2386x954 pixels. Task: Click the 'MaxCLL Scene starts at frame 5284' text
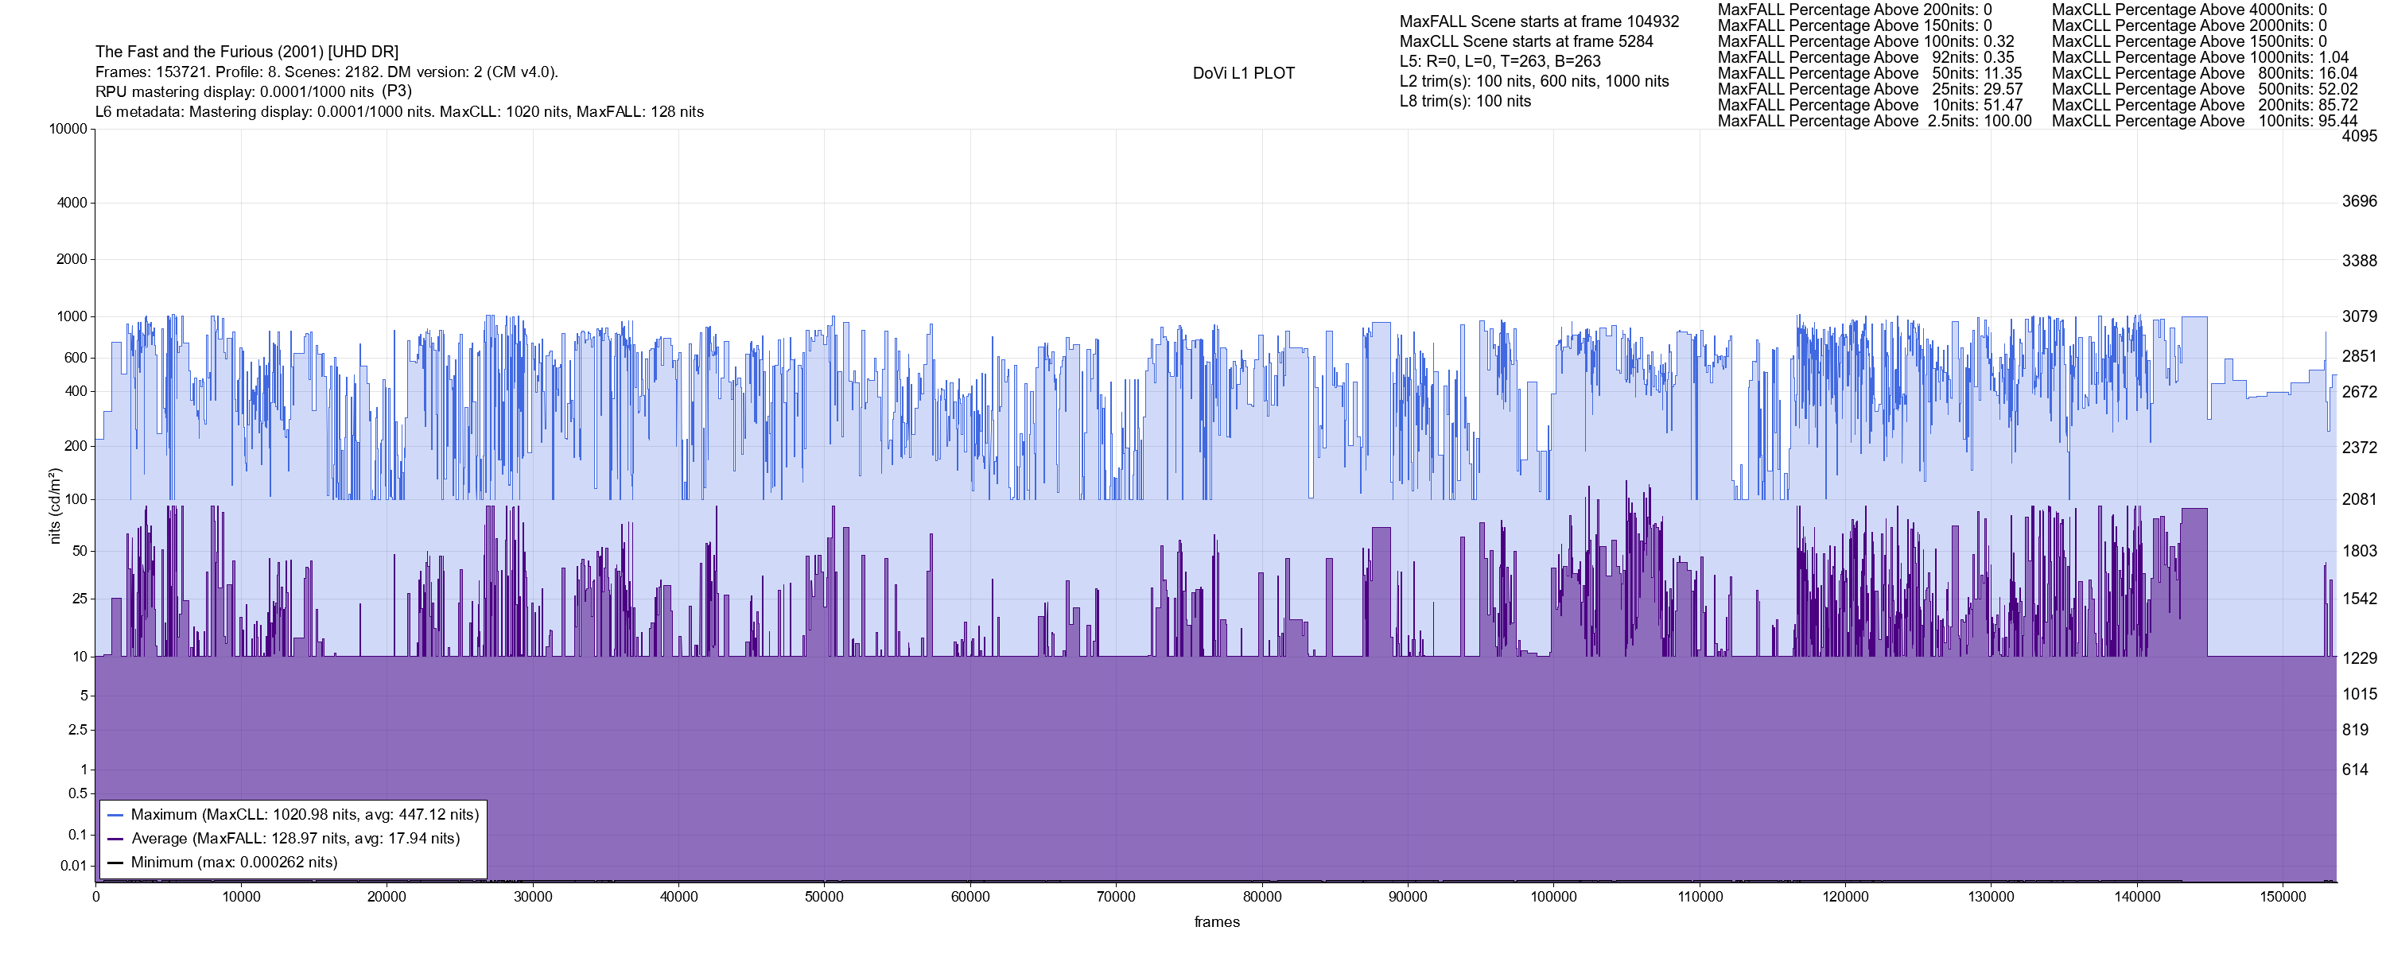coord(1525,41)
